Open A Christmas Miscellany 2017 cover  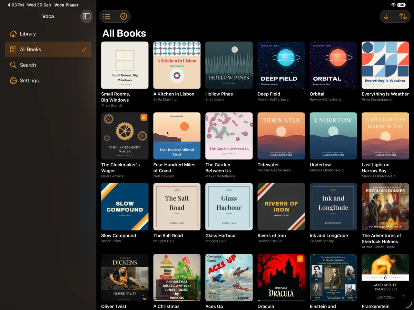(x=177, y=278)
